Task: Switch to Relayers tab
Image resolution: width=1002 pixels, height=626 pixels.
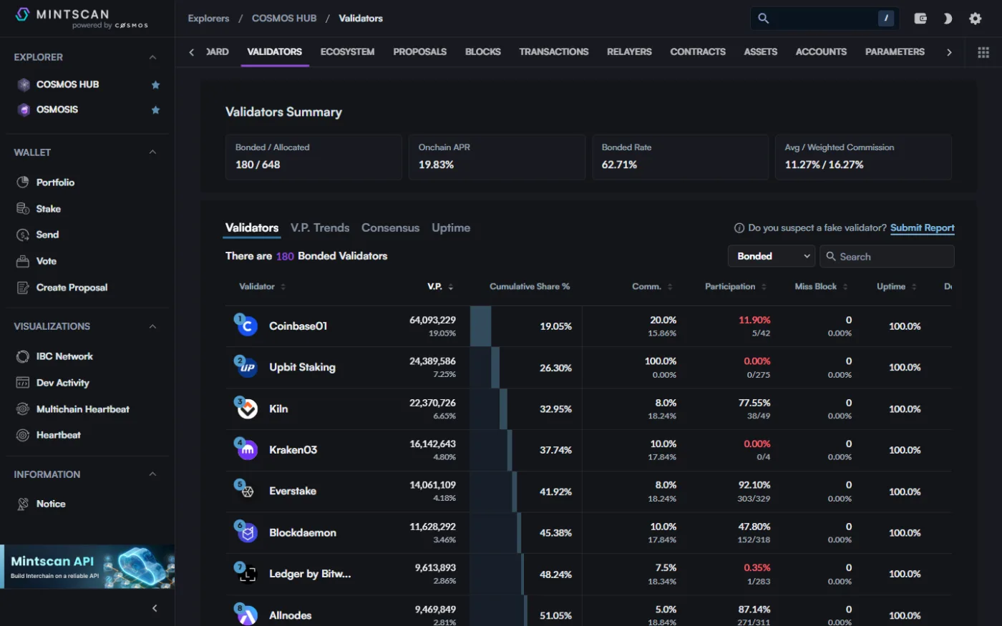Action: coord(629,52)
